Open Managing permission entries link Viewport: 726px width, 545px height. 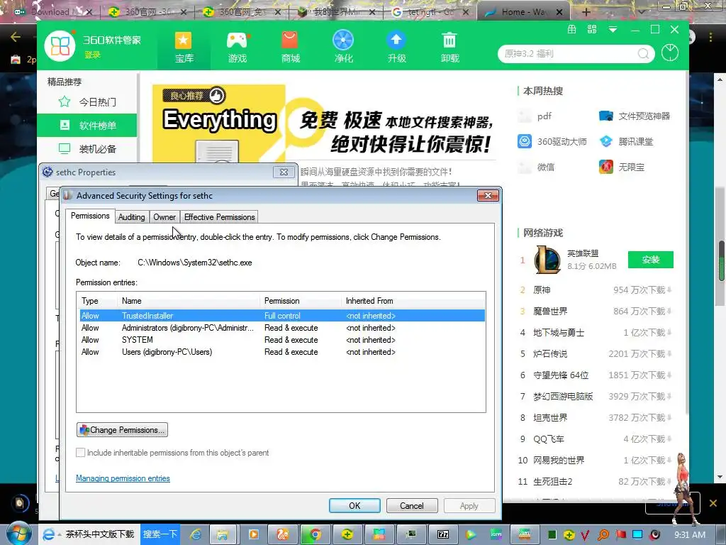click(123, 478)
